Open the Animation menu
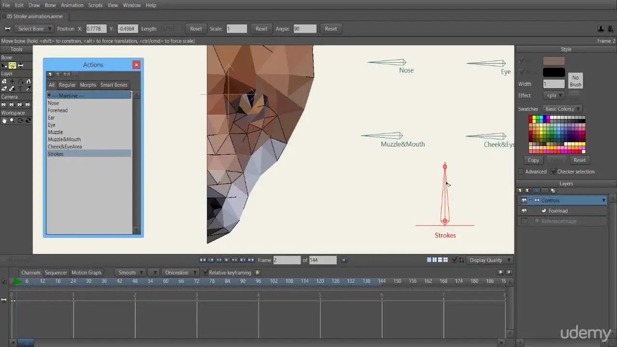Screen dimensions: 617x347 (72, 5)
